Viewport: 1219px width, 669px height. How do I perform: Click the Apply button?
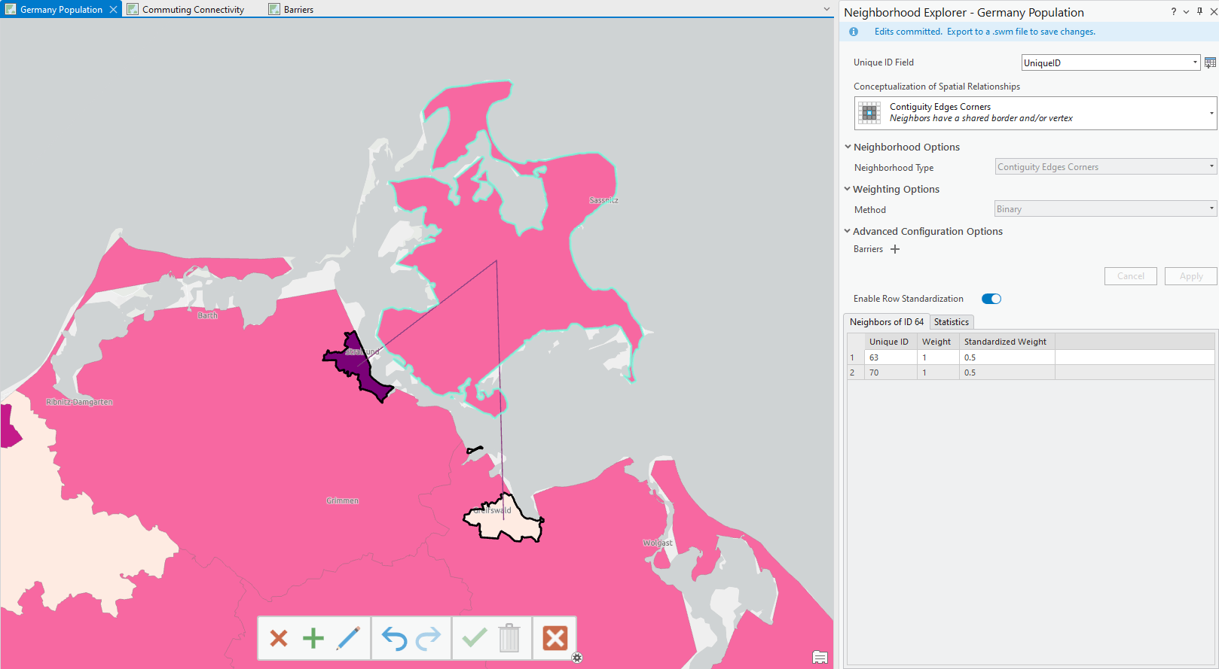click(1191, 276)
